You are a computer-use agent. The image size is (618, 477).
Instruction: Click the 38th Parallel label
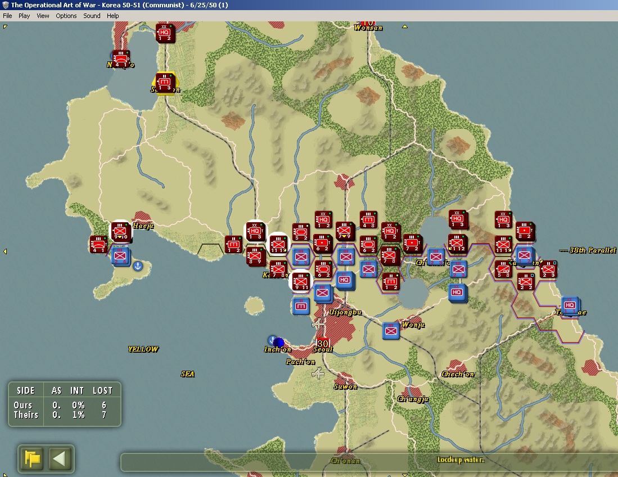tap(592, 250)
